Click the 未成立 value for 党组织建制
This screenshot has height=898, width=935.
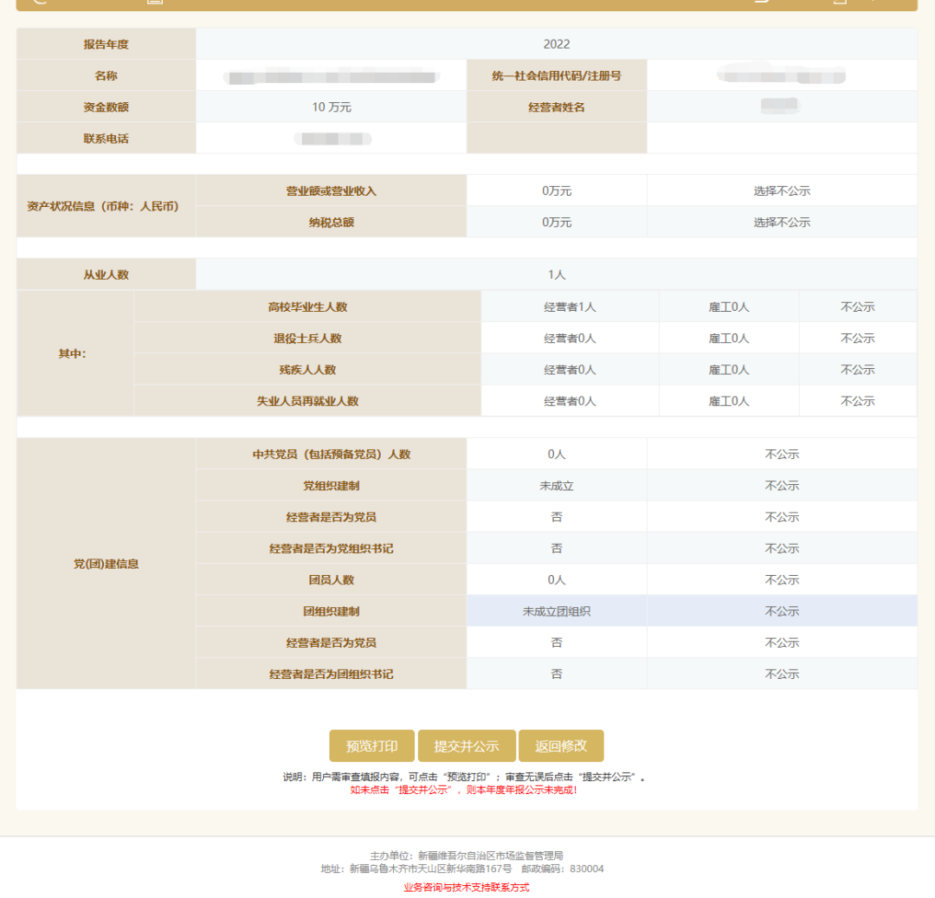[557, 486]
